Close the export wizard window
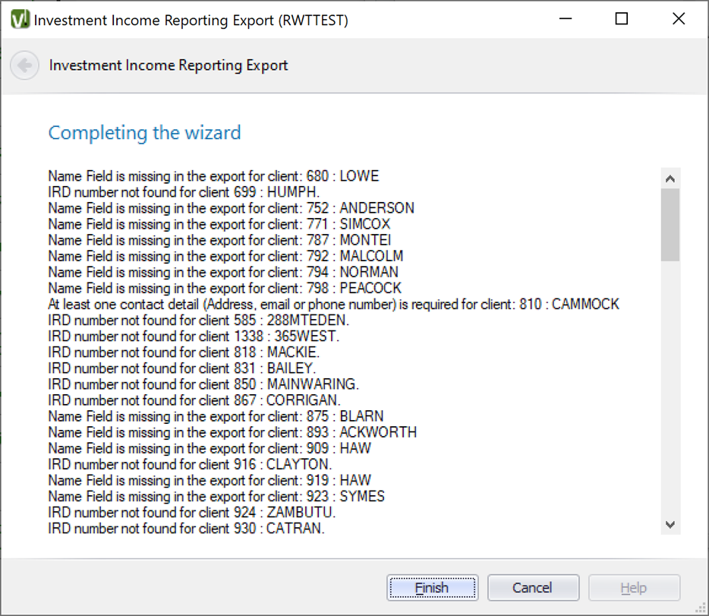The image size is (709, 616). point(679,19)
